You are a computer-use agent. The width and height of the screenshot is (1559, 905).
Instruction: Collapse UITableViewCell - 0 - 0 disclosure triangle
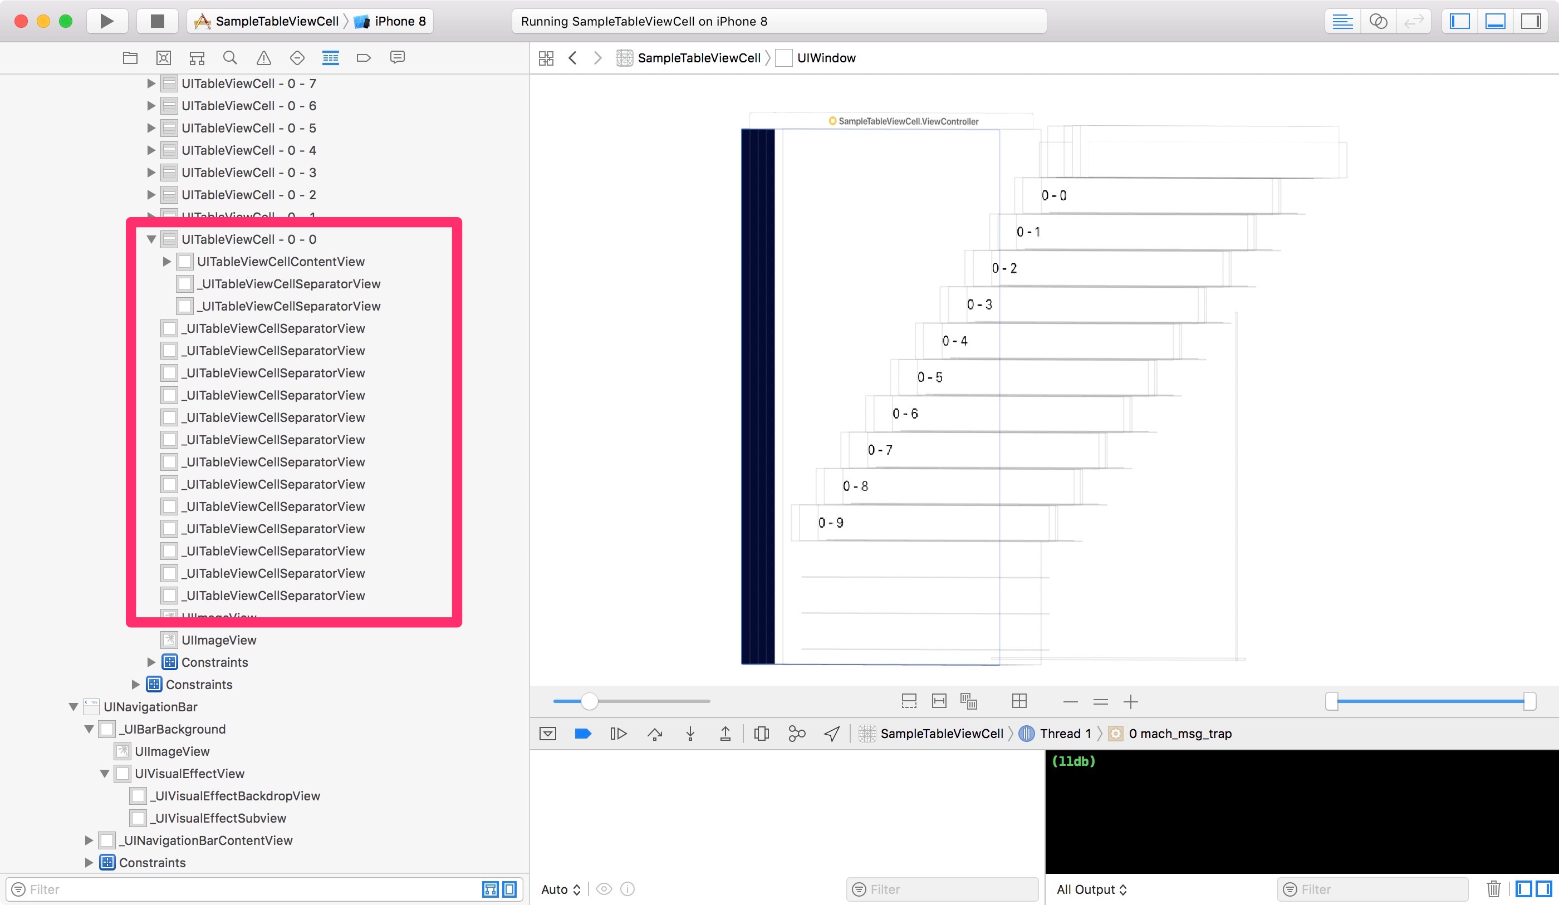point(151,239)
